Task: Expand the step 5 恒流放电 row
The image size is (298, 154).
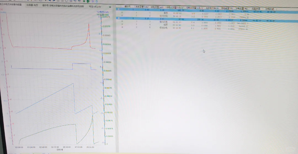Action: [x=122, y=27]
